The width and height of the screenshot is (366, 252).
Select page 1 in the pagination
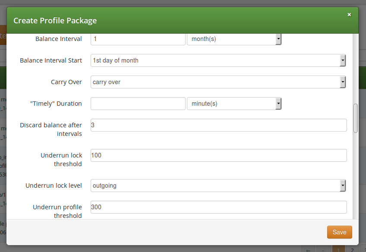pyautogui.click(x=338, y=250)
